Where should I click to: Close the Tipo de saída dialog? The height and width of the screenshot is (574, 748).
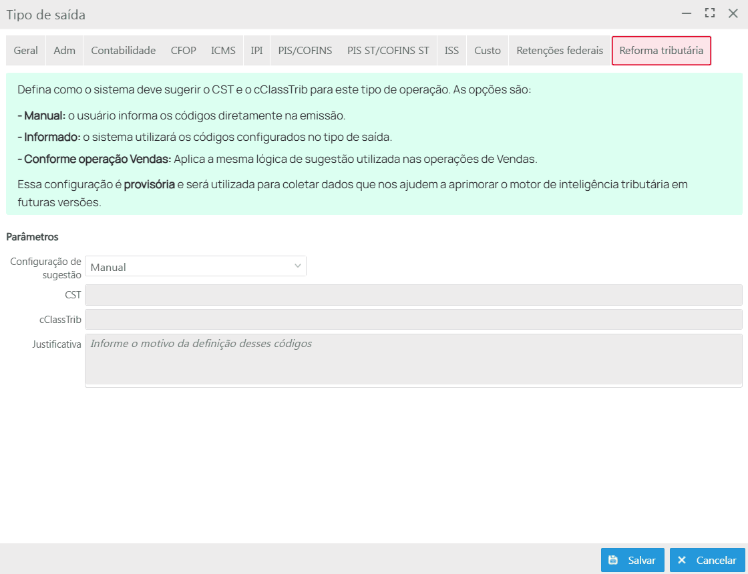[x=733, y=13]
